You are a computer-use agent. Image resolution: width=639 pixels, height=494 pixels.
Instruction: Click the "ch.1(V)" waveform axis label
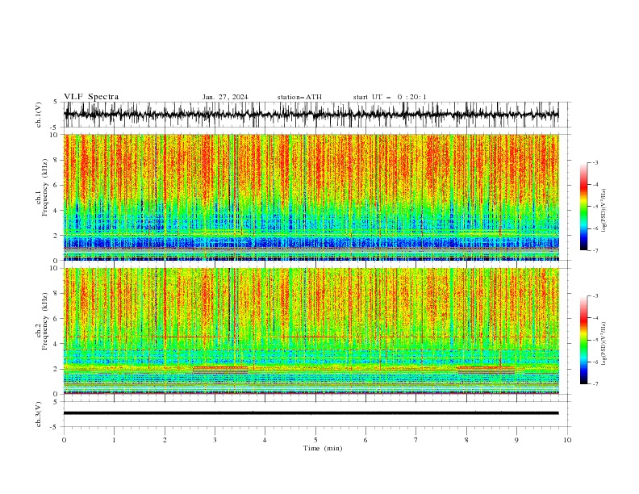[39, 115]
